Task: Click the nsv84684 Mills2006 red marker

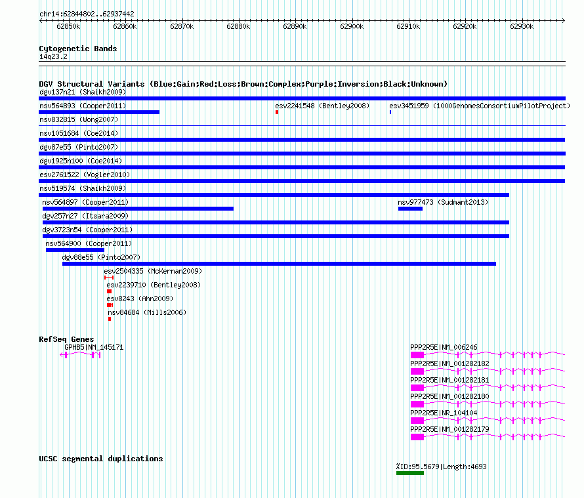Action: (x=110, y=319)
